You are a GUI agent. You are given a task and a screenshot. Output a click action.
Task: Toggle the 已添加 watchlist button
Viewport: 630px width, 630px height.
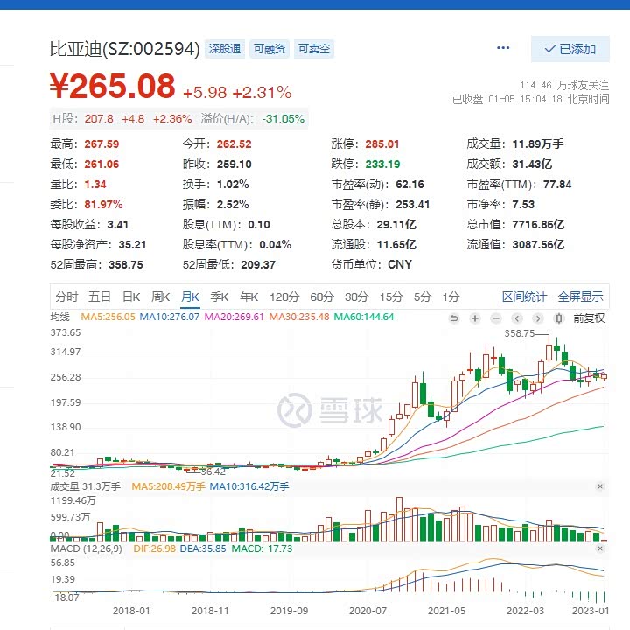click(570, 49)
